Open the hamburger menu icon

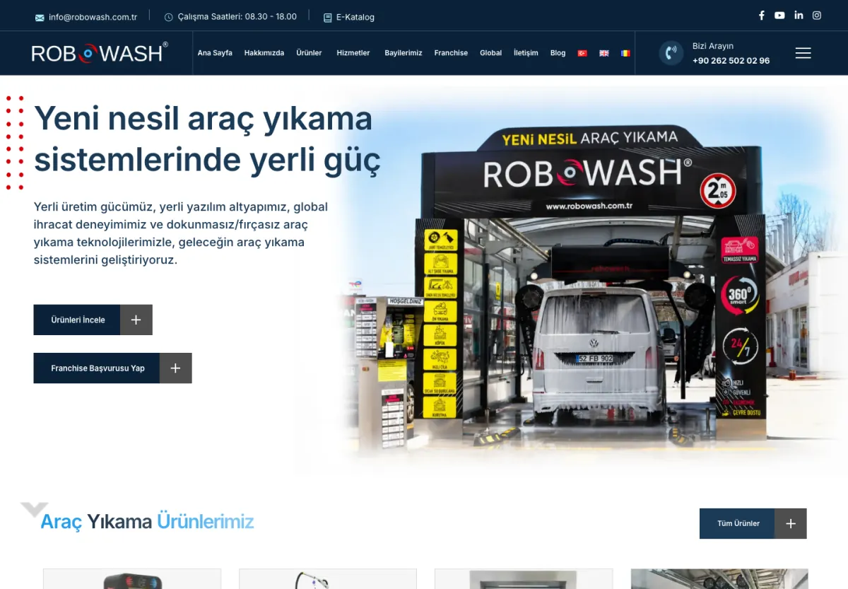(803, 53)
